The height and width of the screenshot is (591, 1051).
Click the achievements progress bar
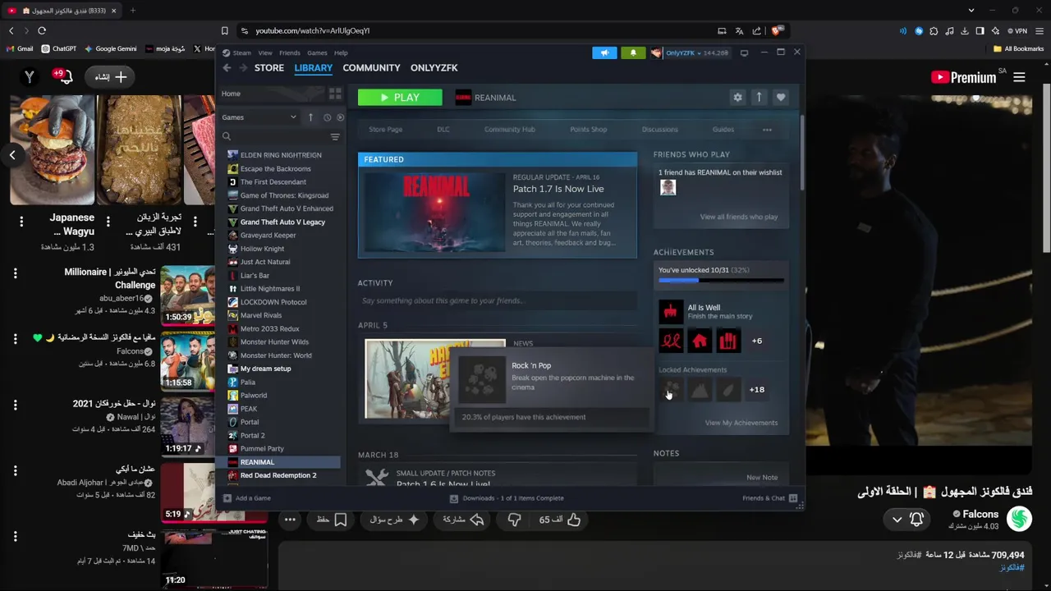click(721, 281)
